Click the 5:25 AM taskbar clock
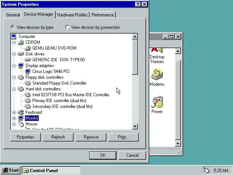Viewport: 233px width, 175px height. point(221,170)
